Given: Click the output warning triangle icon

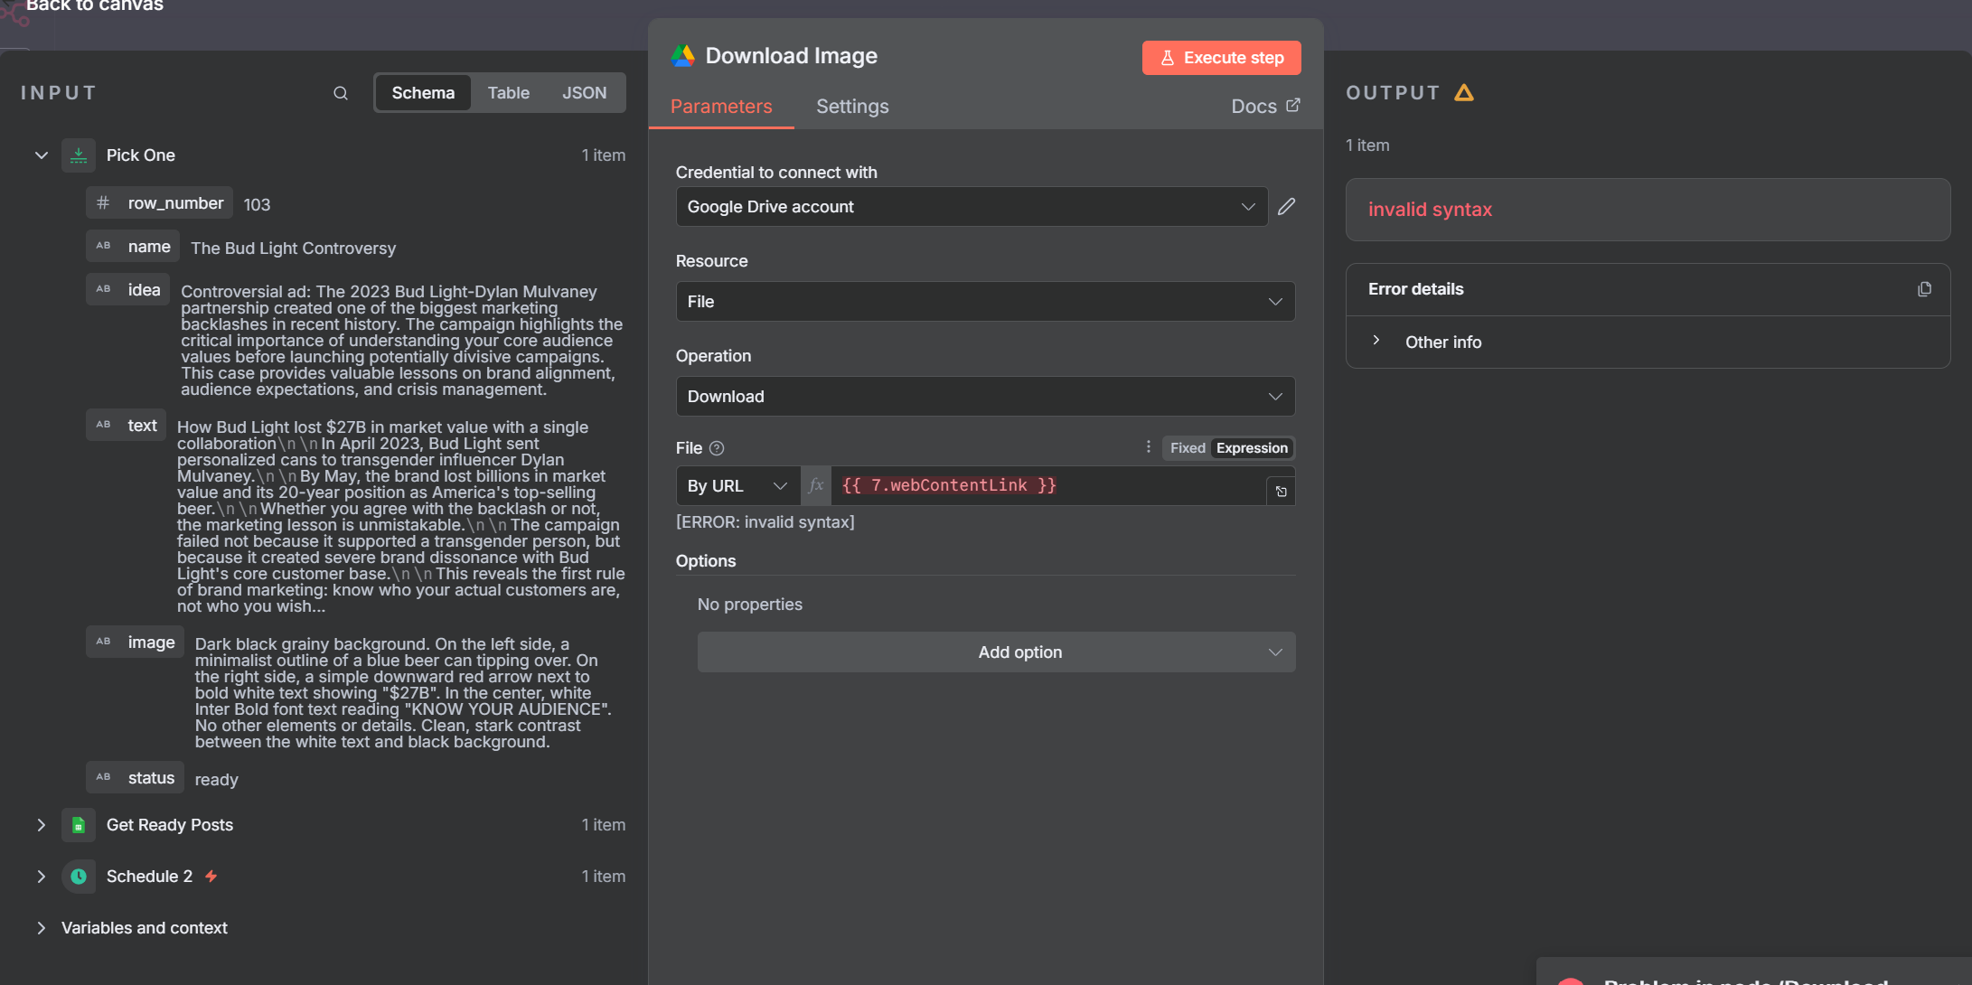Looking at the screenshot, I should (x=1464, y=92).
